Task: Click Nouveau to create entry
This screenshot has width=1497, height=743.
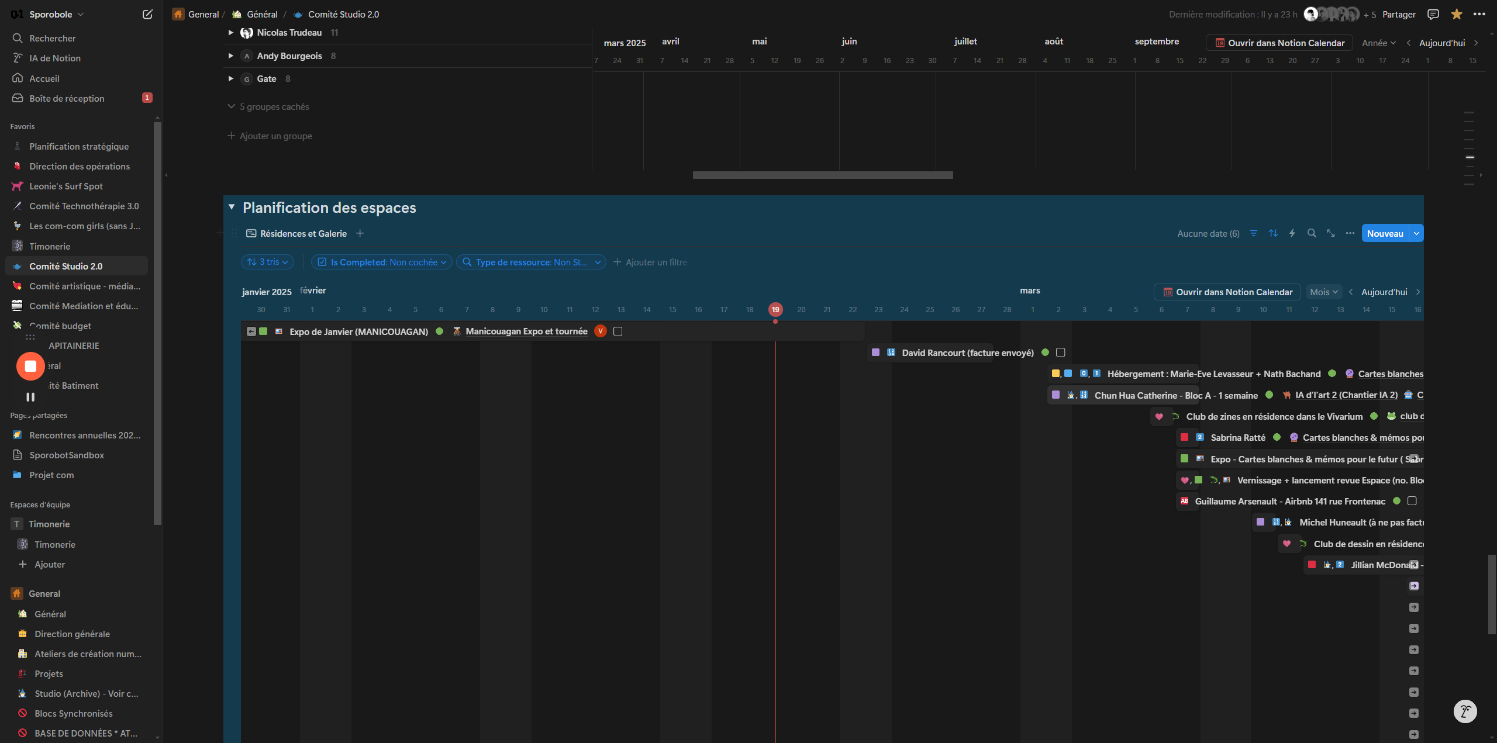Action: point(1385,233)
